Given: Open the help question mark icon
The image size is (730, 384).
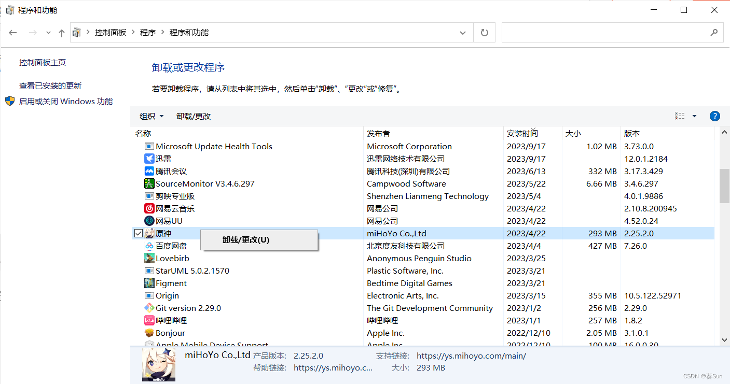Looking at the screenshot, I should [714, 116].
